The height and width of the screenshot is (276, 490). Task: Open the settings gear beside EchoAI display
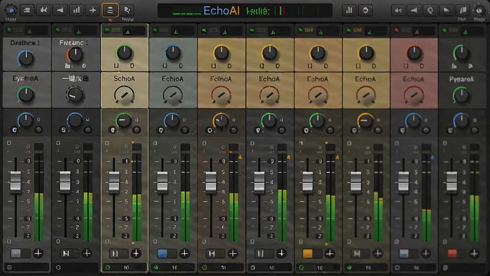click(365, 11)
